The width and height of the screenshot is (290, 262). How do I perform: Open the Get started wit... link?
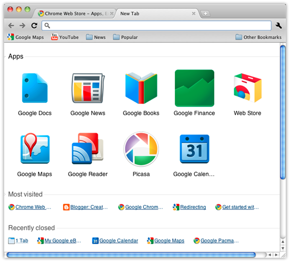(x=237, y=207)
